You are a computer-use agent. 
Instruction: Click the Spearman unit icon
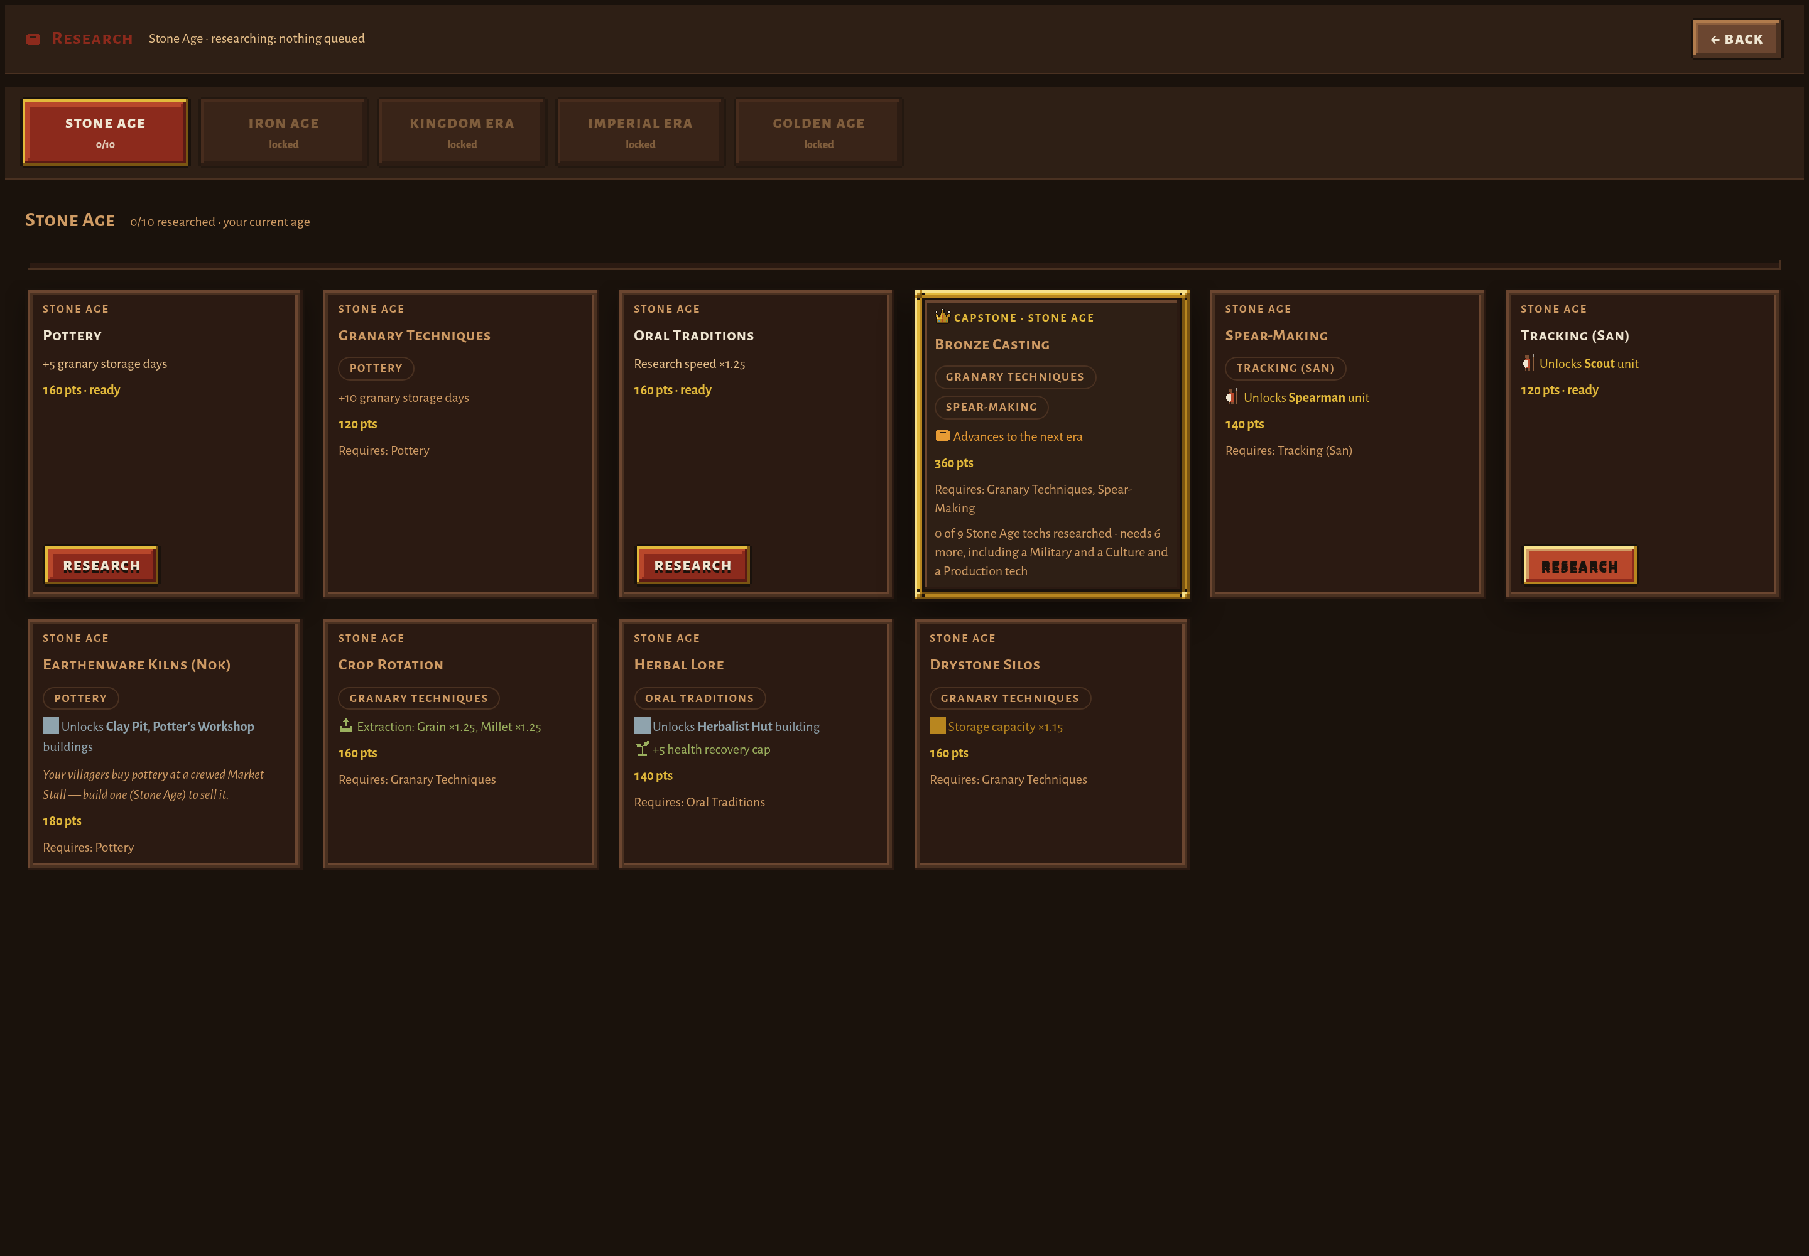coord(1231,398)
